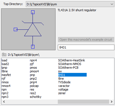Select the 'nmos4' component
The height and width of the screenshot is (106, 115).
[x=6, y=86]
